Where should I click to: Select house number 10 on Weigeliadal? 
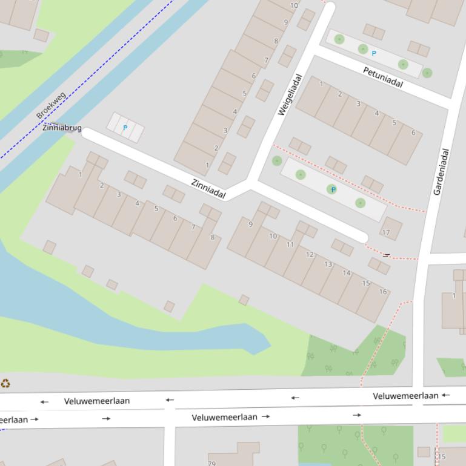point(294,5)
